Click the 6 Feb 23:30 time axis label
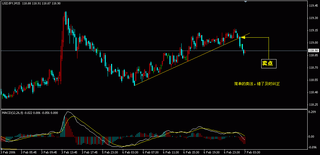 click(232, 152)
